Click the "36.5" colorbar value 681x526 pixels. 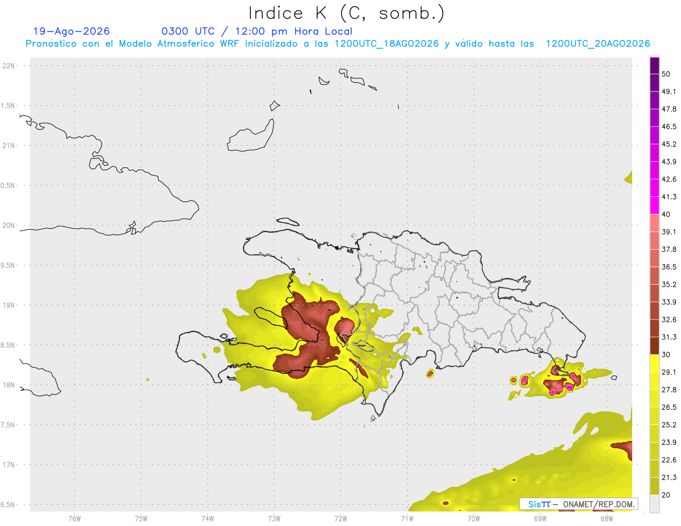[669, 267]
